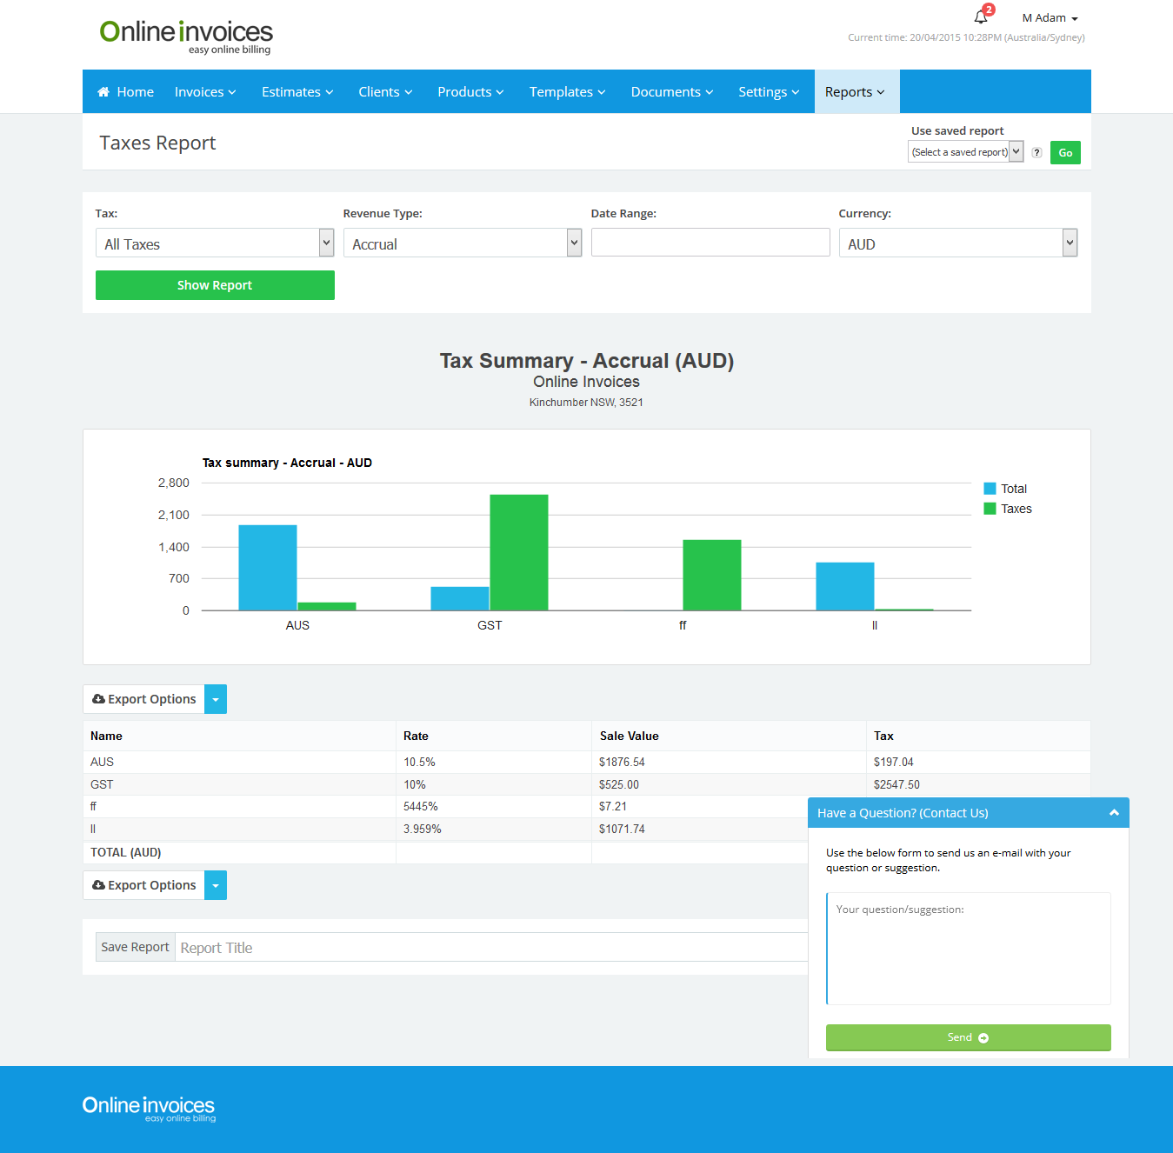Open the Revenue Type dropdown

462,243
